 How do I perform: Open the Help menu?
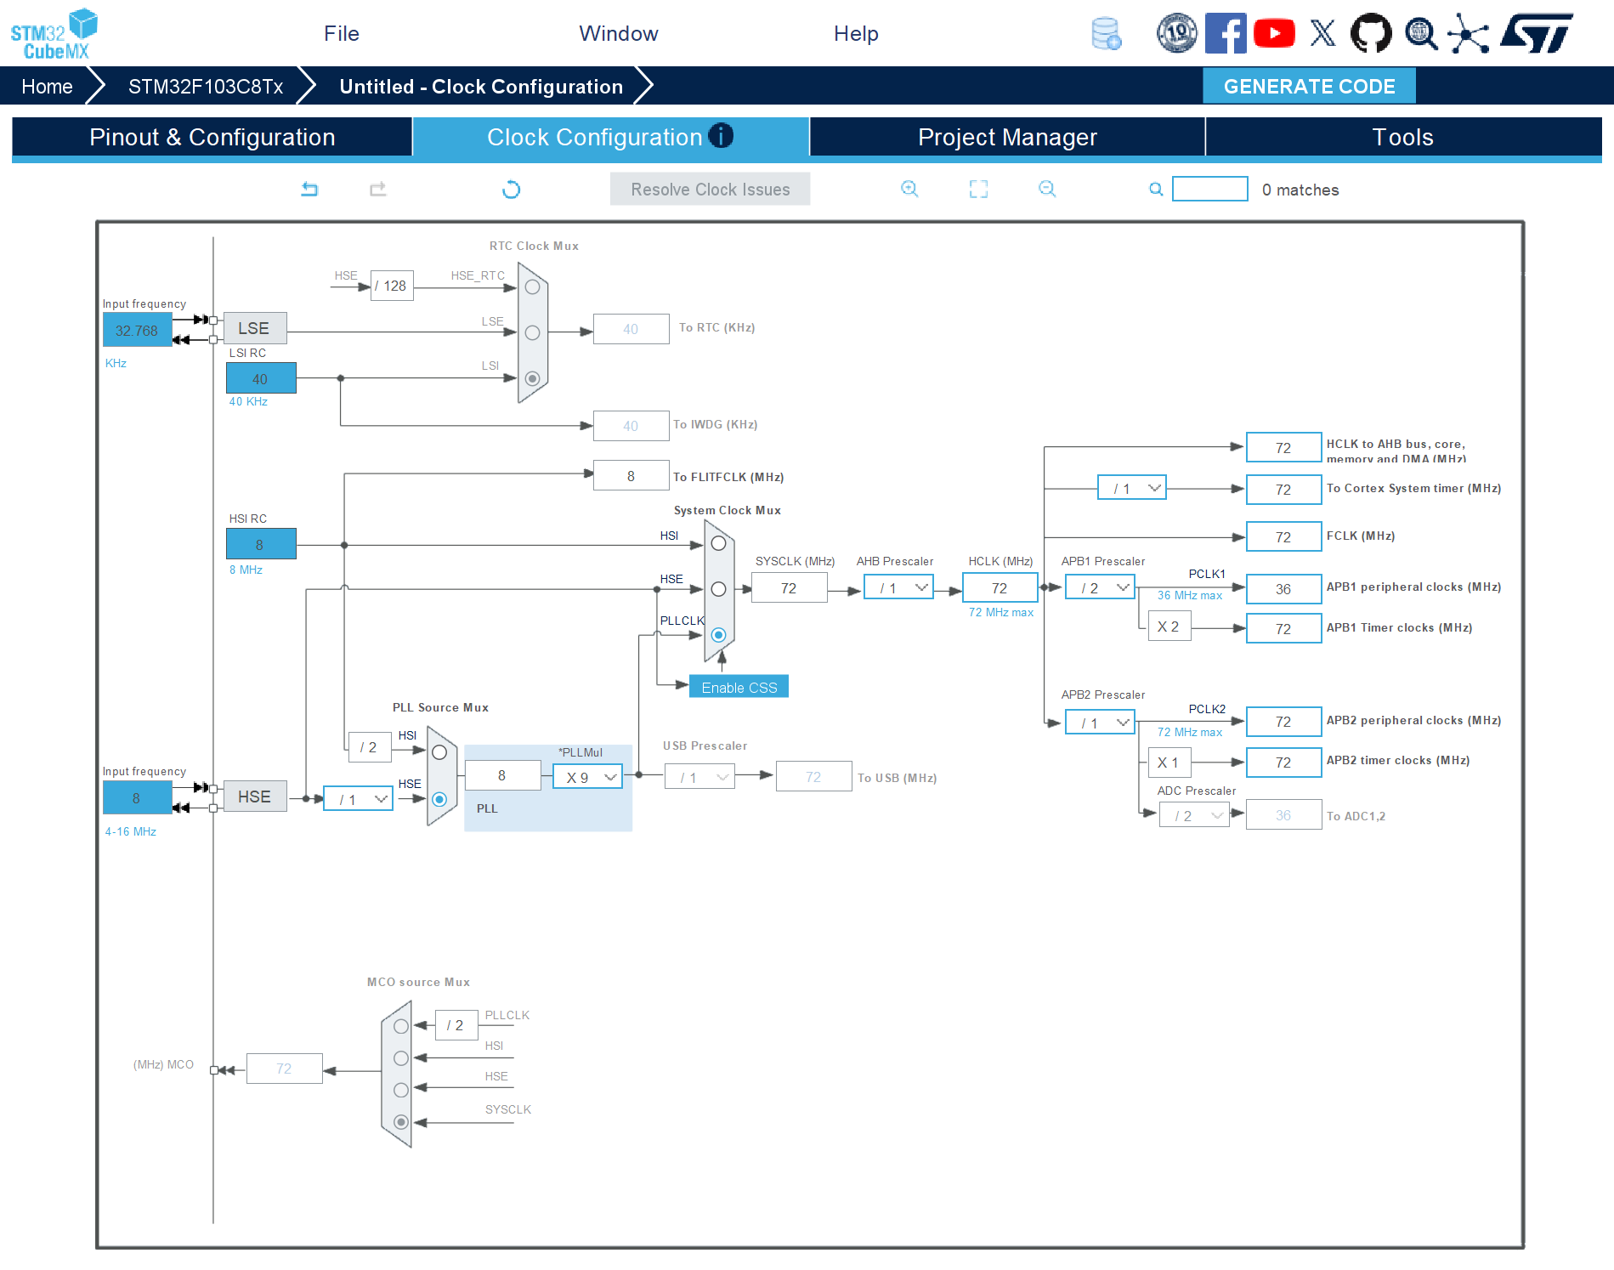(856, 33)
